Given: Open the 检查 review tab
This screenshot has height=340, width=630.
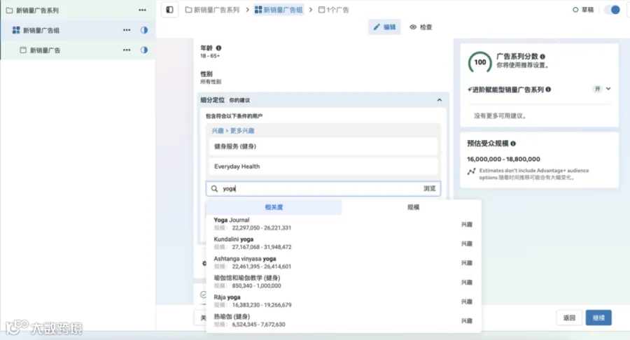Looking at the screenshot, I should click(x=421, y=27).
